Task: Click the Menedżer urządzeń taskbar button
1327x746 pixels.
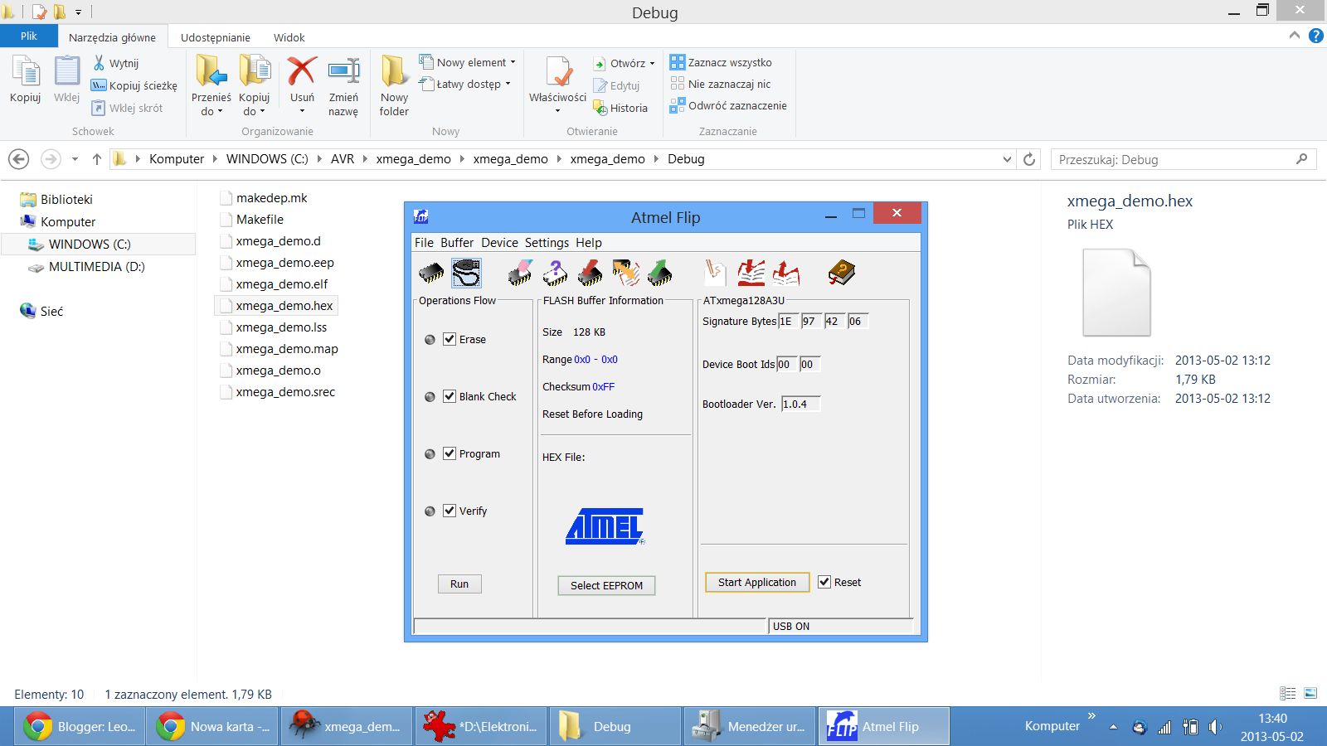Action: [x=751, y=727]
